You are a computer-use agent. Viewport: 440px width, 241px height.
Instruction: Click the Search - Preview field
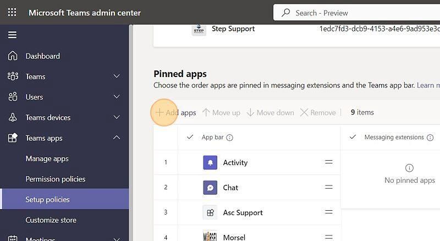(356, 13)
